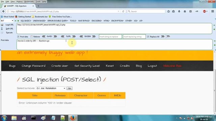
Task: Click BASE64 encode right arrow
Action: (94, 37)
